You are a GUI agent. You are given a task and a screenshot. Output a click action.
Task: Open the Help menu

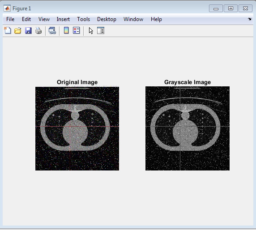[156, 19]
